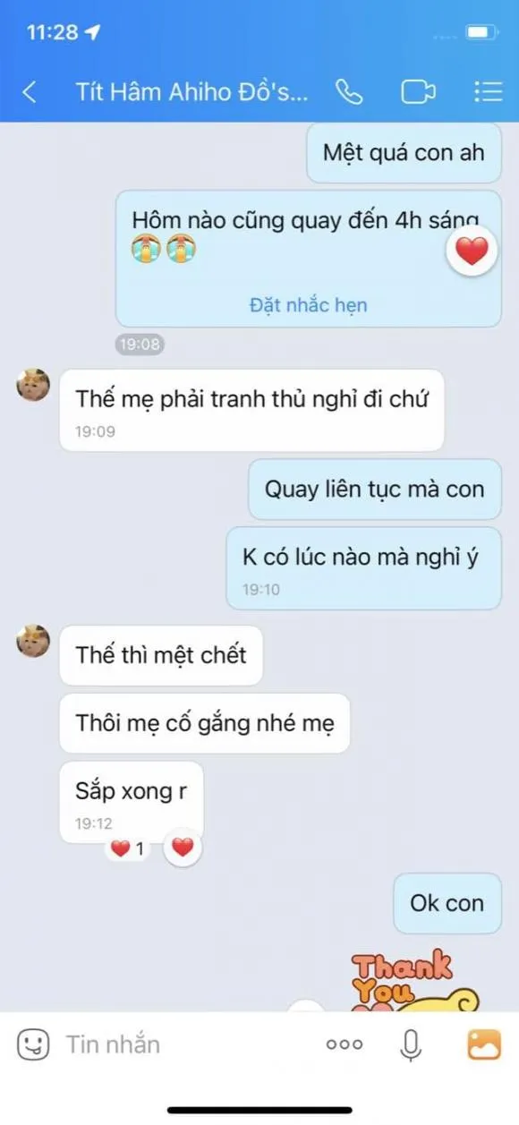Select the Thôi mẹ cố gắng nhé mẹ message
This screenshot has width=519, height=1125.
pyautogui.click(x=204, y=723)
